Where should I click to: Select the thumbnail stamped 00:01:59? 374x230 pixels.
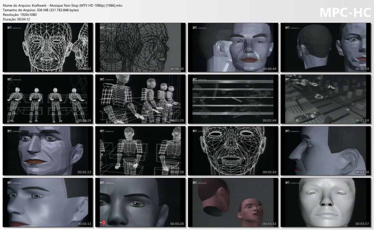click(x=326, y=99)
